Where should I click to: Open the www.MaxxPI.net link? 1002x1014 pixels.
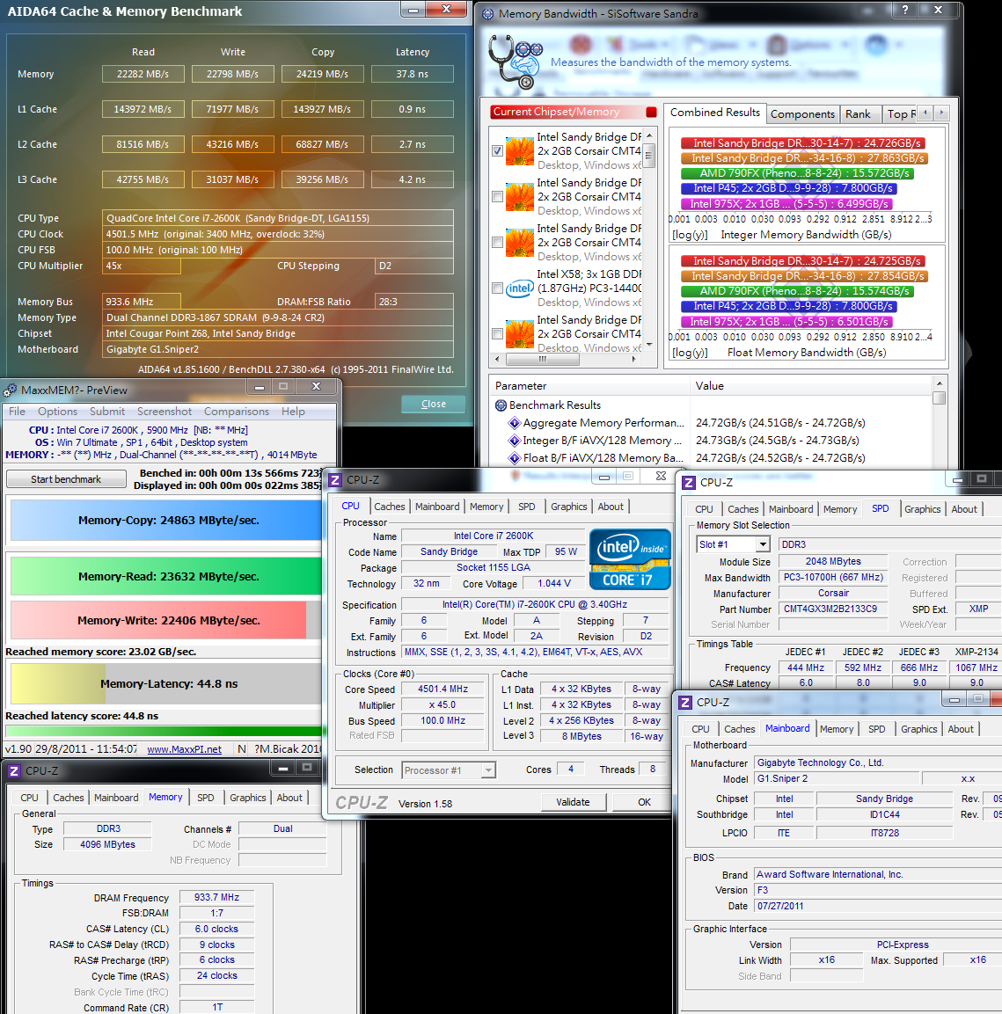click(185, 749)
